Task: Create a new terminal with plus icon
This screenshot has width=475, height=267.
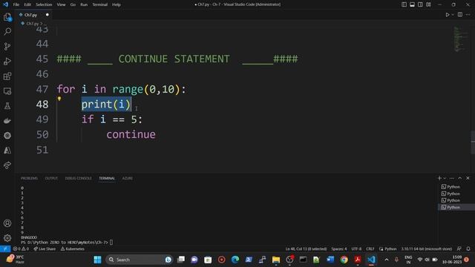Action: (439, 178)
